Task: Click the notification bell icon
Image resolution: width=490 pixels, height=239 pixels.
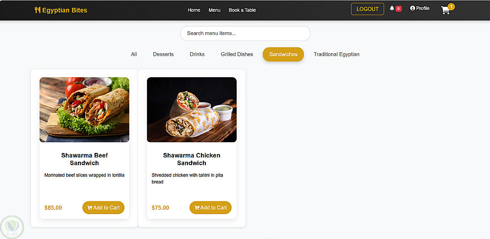Action: click(x=392, y=8)
